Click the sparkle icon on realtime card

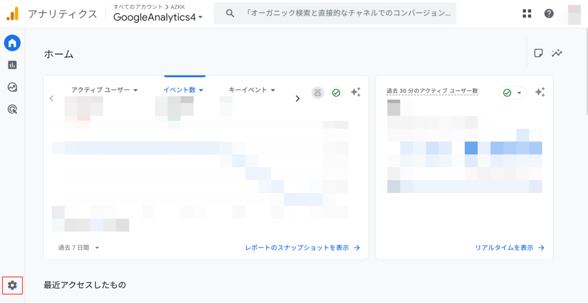(x=540, y=92)
